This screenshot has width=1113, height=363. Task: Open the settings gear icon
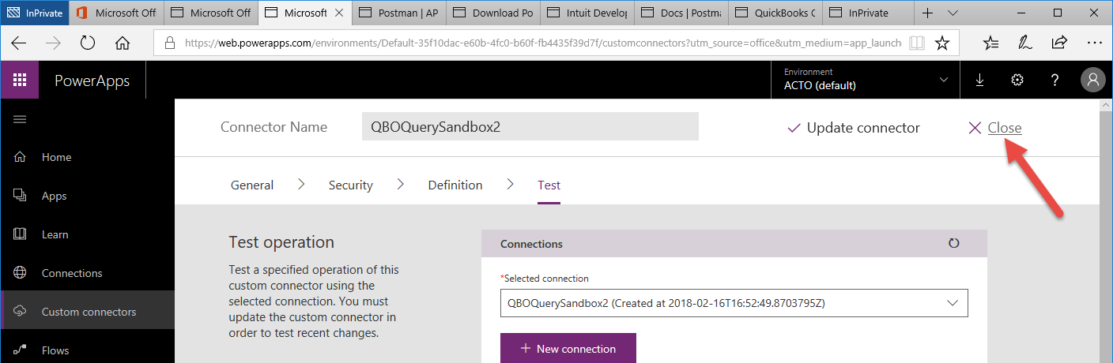tap(1017, 80)
